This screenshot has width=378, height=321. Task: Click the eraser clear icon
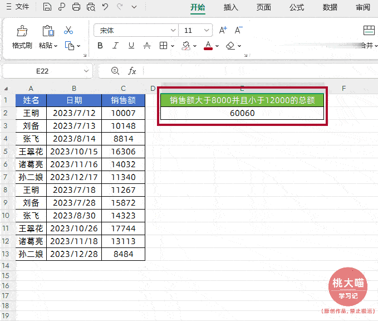click(230, 45)
